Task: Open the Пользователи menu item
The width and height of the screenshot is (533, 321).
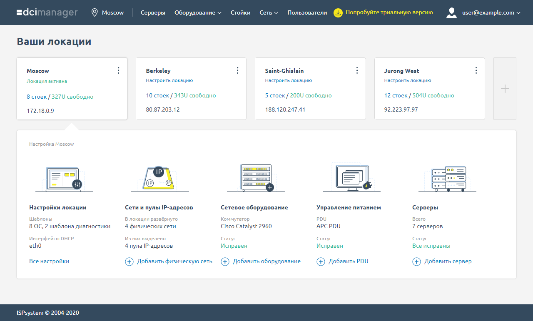Action: (307, 12)
